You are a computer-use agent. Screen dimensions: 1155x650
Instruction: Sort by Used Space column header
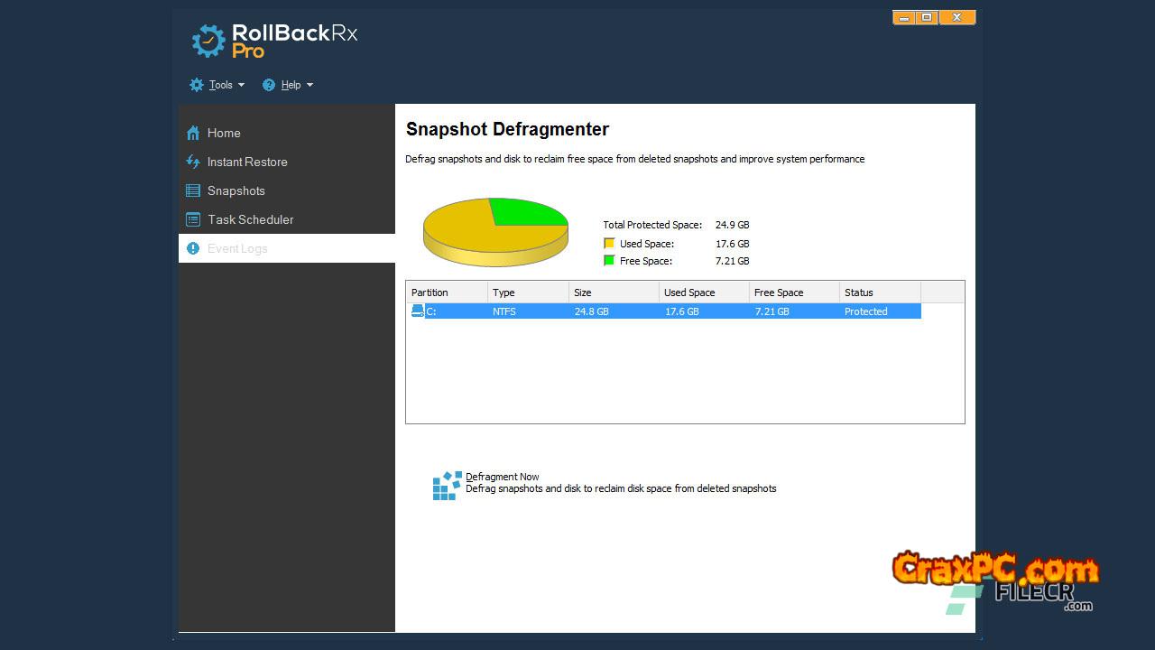[x=704, y=292]
